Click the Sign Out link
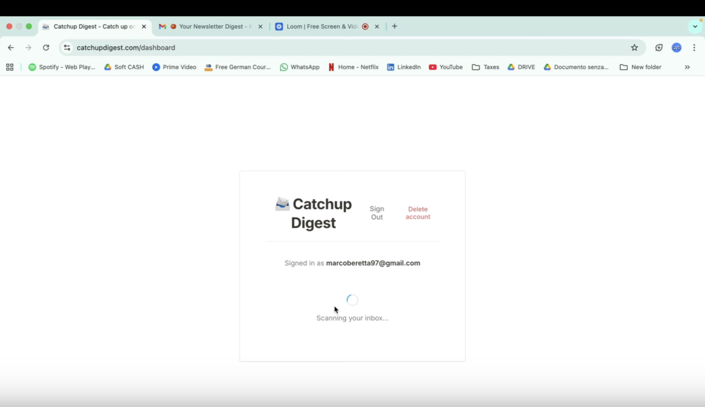The image size is (705, 407). point(377,213)
